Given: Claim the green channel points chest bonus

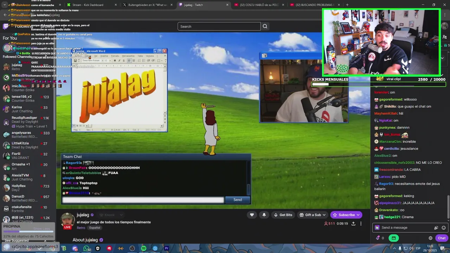Looking at the screenshot, I should click(x=393, y=238).
